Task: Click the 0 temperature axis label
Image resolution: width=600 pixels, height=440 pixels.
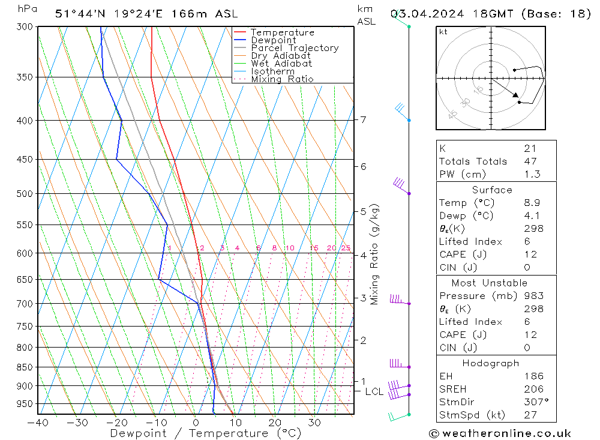Action: [196, 423]
